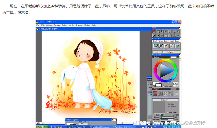This screenshot has height=128, width=217.
Task: Open the Stroke menu in Brushes palette
Action: point(177,41)
